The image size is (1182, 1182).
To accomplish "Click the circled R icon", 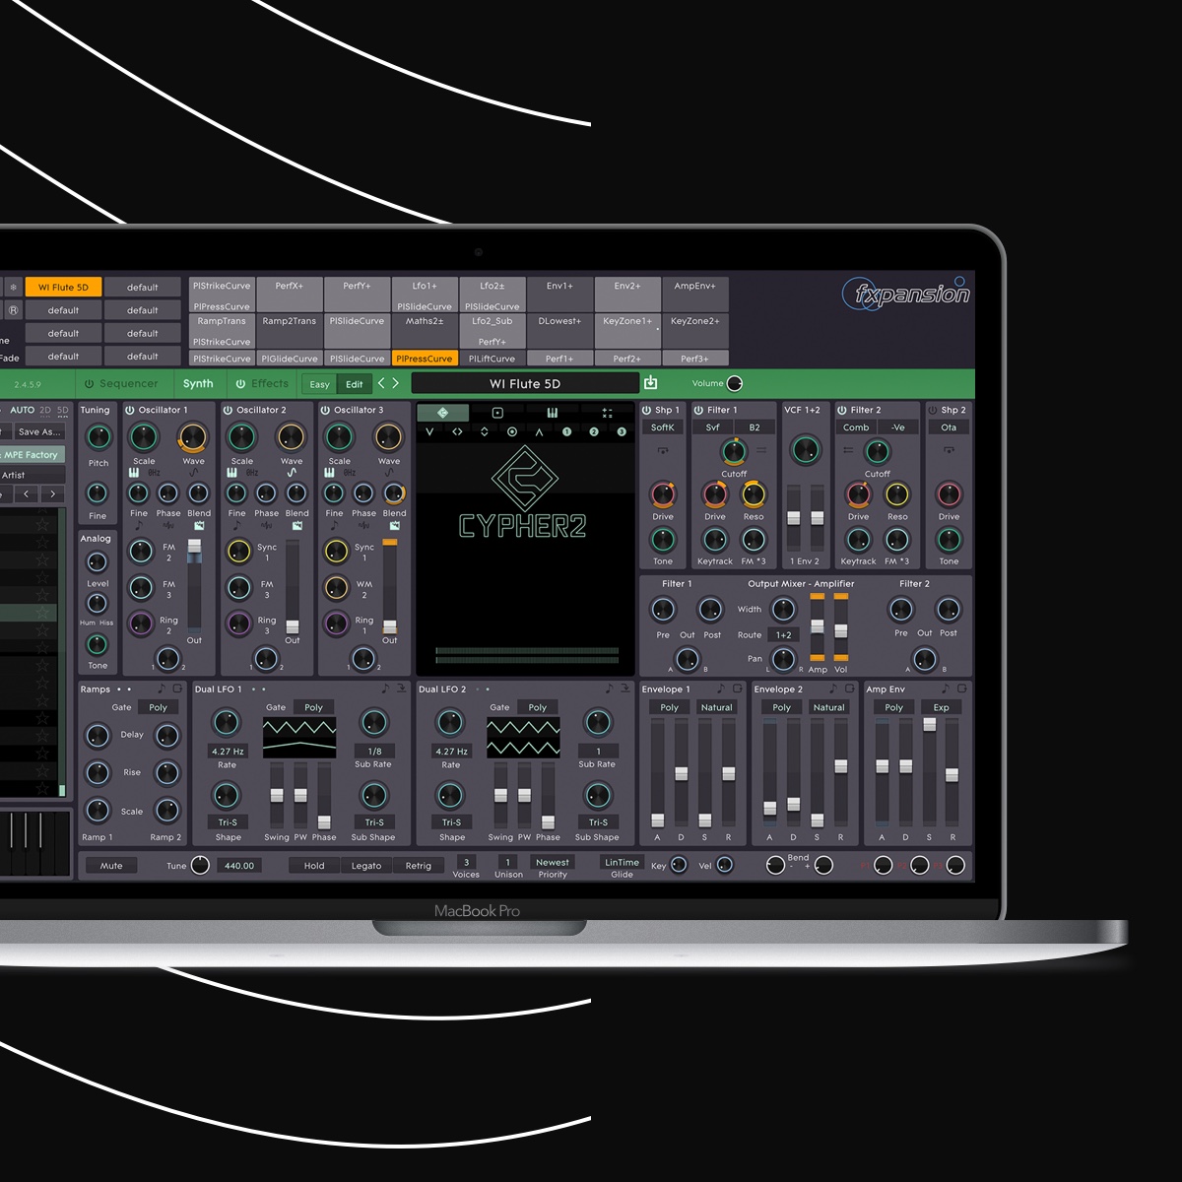I will 13,310.
